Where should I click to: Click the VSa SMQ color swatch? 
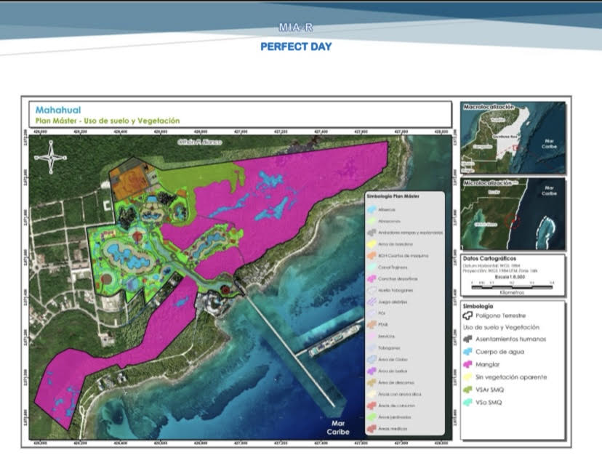pos(469,403)
